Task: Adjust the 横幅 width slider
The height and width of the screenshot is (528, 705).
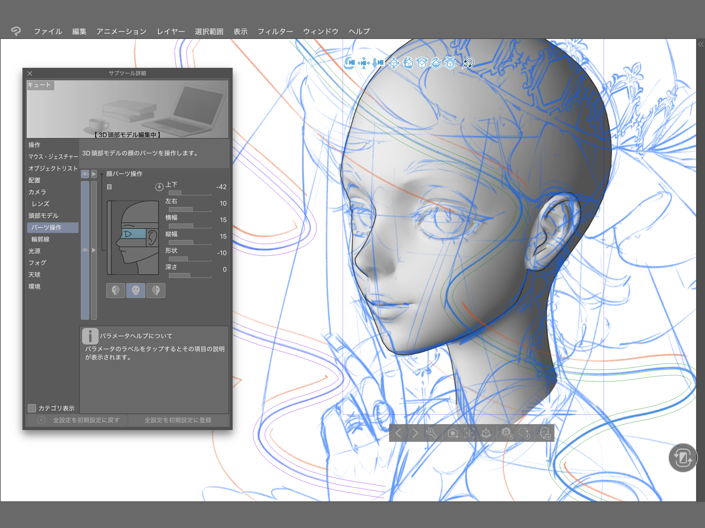Action: 190,226
